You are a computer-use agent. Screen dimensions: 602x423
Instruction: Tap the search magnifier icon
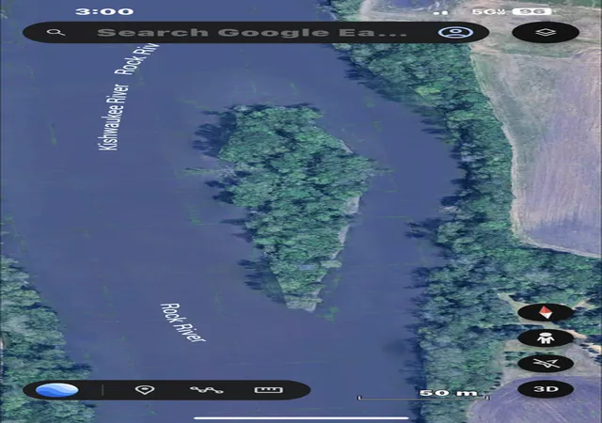point(56,32)
